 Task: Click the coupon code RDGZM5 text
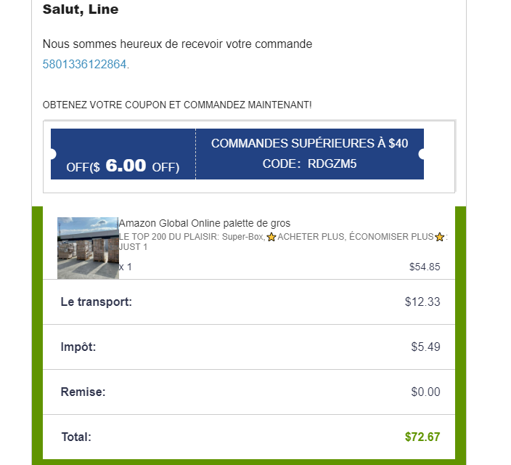point(332,164)
